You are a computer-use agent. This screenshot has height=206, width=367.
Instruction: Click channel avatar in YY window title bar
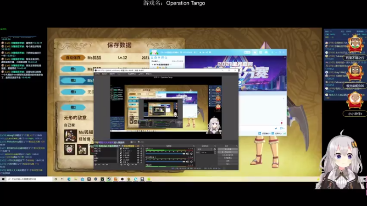(x=154, y=52)
